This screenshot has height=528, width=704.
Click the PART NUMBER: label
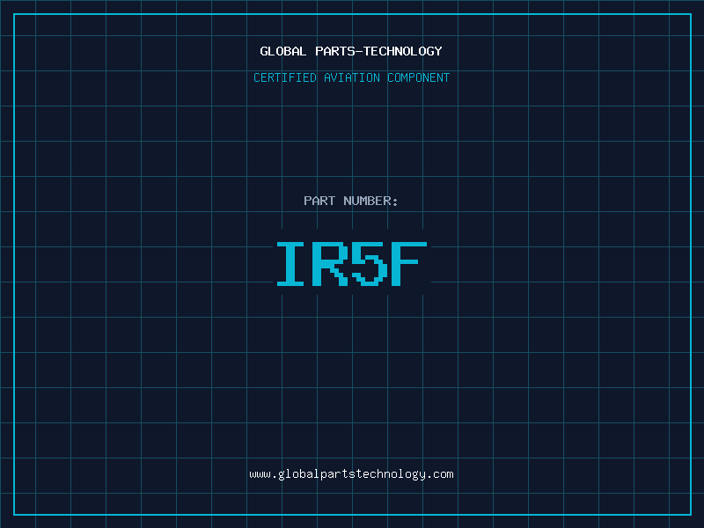coord(351,201)
